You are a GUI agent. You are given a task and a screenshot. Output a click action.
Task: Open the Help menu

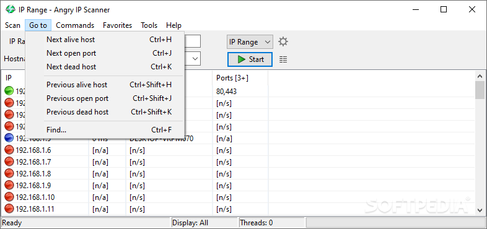pyautogui.click(x=173, y=25)
